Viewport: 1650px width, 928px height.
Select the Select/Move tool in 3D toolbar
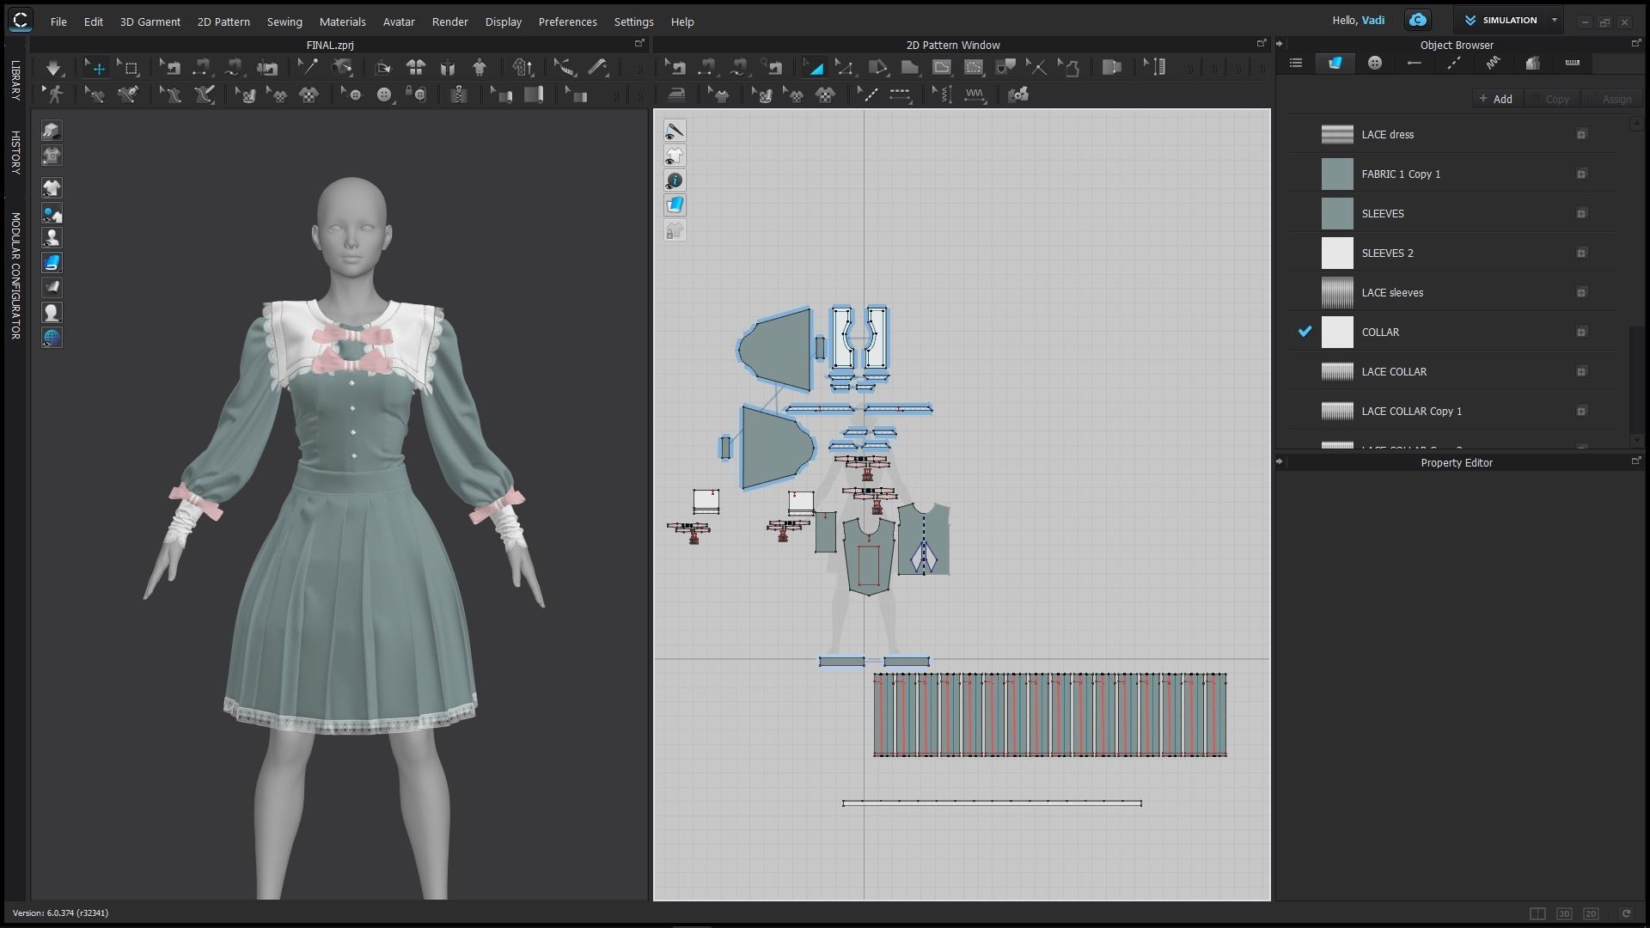tap(96, 67)
